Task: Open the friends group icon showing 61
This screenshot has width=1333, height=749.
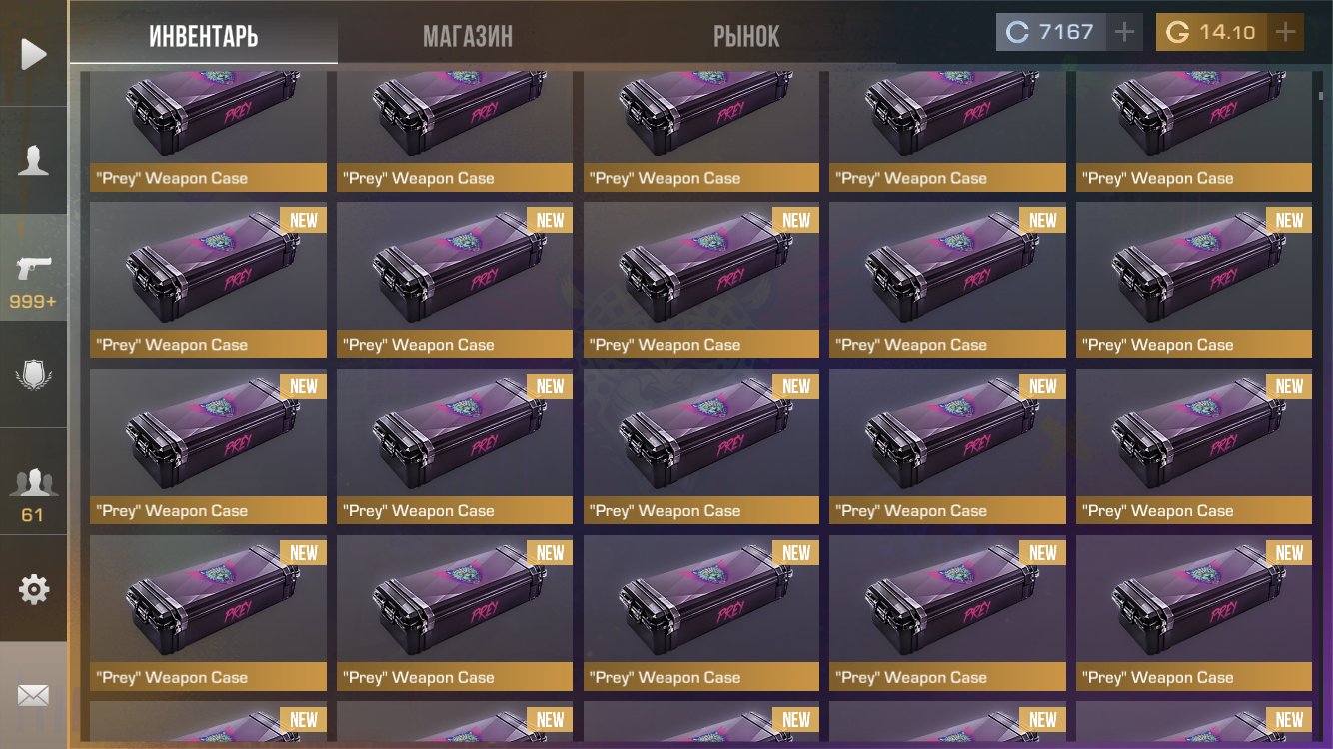Action: [34, 492]
